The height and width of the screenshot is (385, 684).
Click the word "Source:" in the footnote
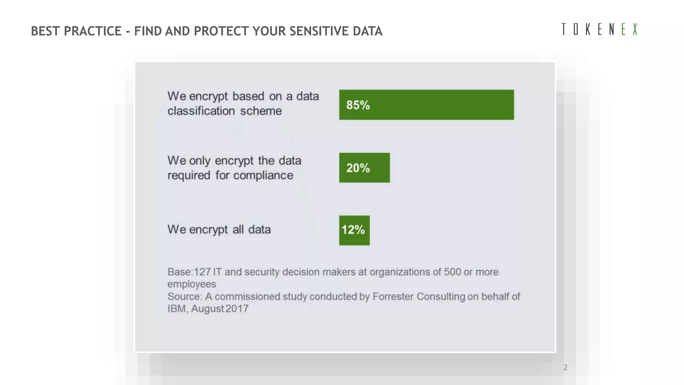(185, 296)
